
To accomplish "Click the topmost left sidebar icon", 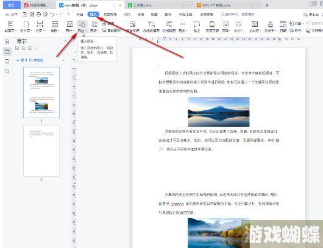I will (x=7, y=42).
